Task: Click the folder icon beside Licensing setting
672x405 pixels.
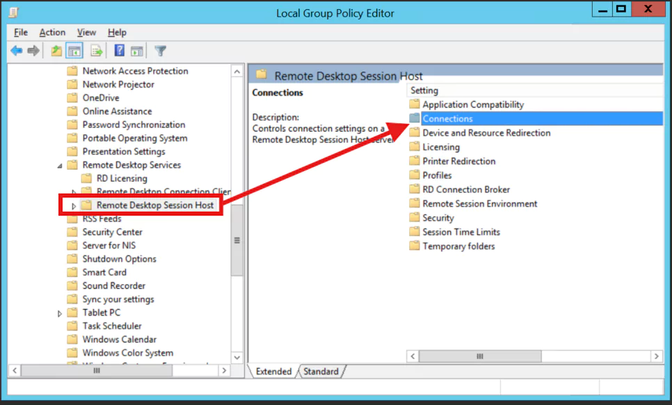Action: coord(414,147)
